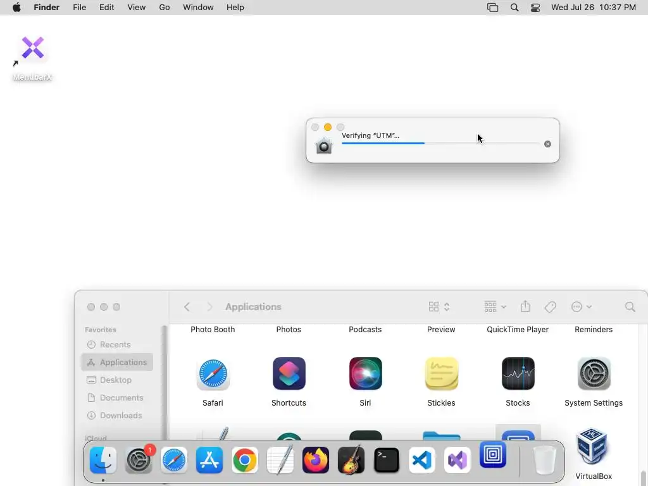Select Applications in Finder sidebar
The height and width of the screenshot is (486, 648).
pyautogui.click(x=117, y=362)
